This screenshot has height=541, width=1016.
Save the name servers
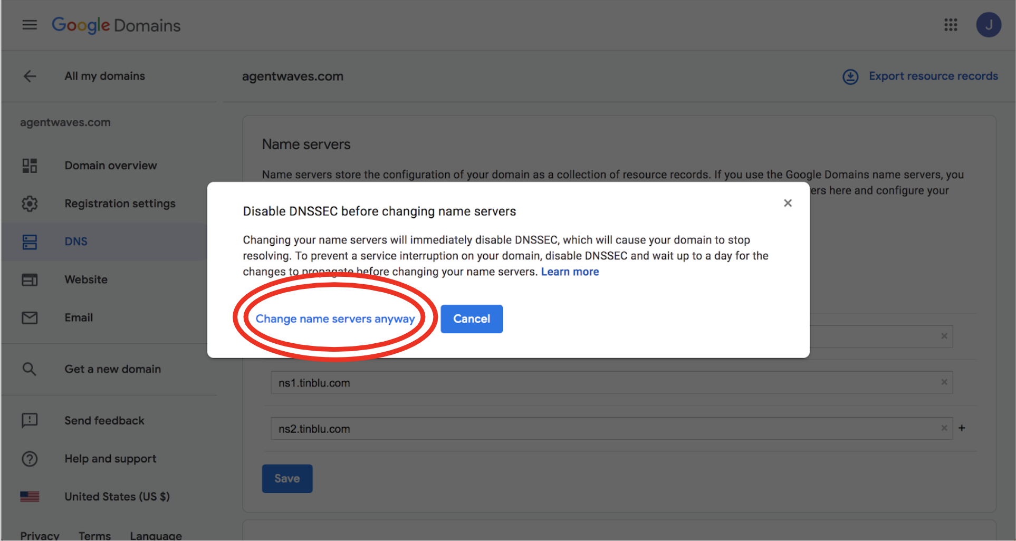tap(287, 479)
